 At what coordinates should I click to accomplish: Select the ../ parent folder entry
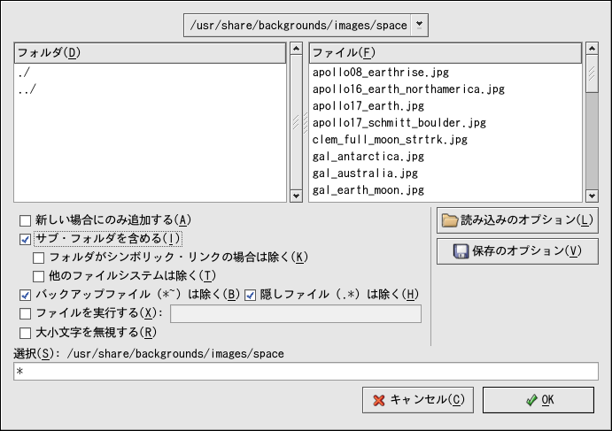click(x=27, y=89)
